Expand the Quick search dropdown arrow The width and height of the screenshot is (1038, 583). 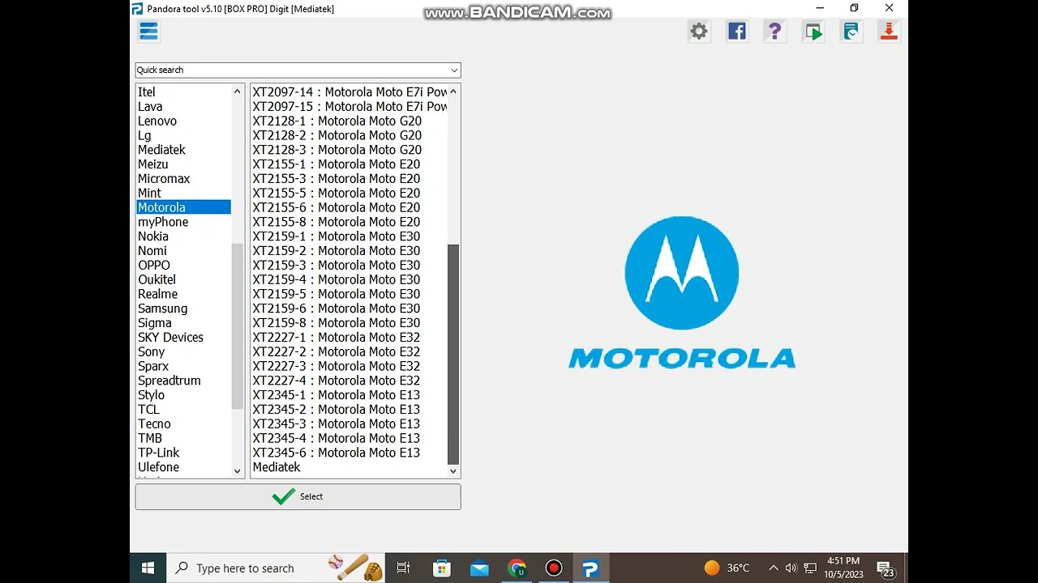pos(453,70)
